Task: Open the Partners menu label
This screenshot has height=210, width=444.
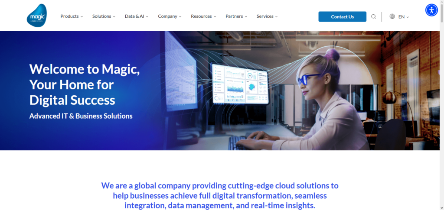Action: (234, 16)
